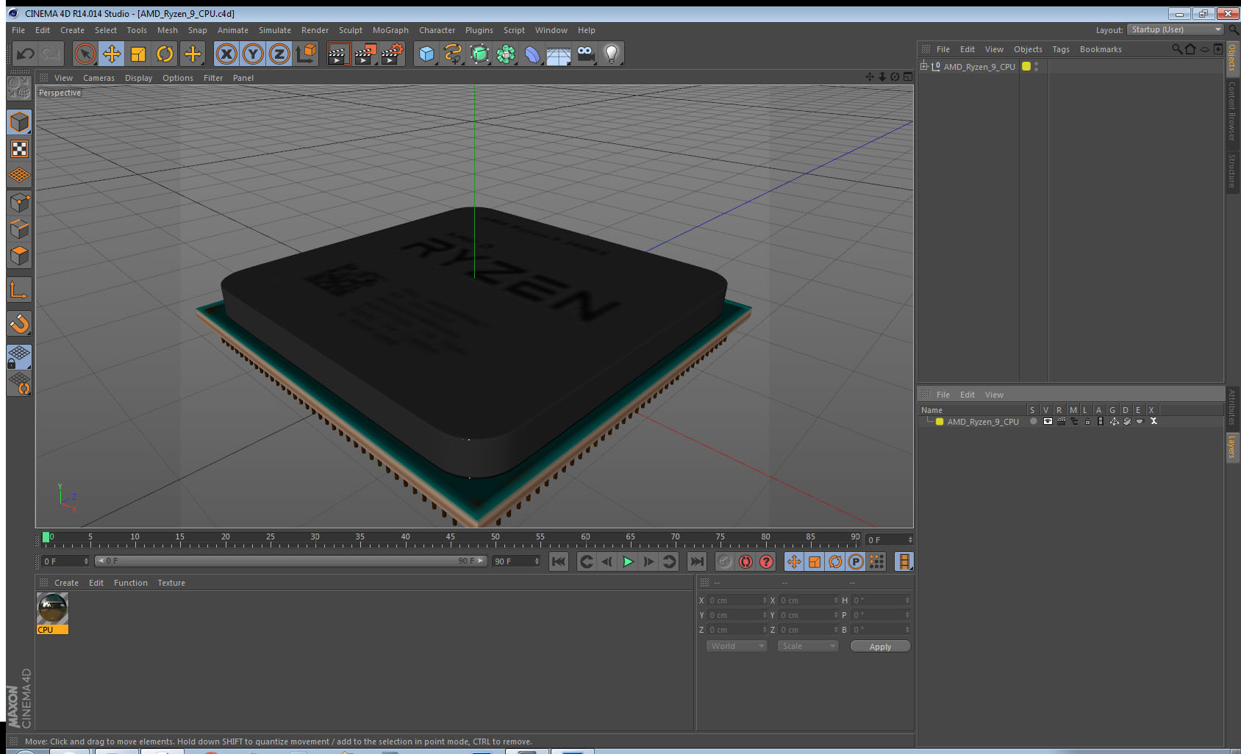The height and width of the screenshot is (754, 1241).
Task: Click the Autokeying red circular icon
Action: [x=745, y=561]
